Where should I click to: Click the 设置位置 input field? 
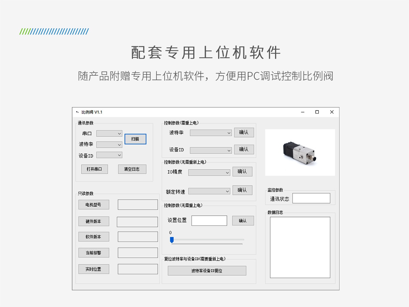point(209,221)
